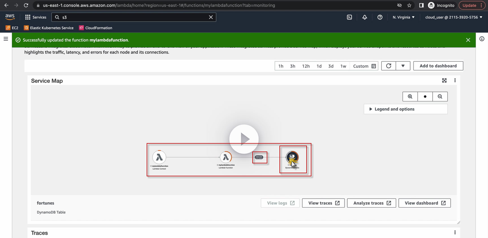Click the AWS logo home icon
The width and height of the screenshot is (488, 238).
[10, 17]
